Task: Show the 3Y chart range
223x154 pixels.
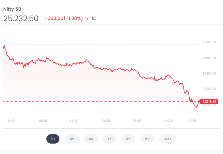Action: tap(128, 139)
